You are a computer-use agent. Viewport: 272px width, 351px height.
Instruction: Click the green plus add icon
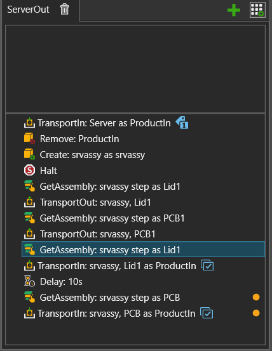pos(234,10)
